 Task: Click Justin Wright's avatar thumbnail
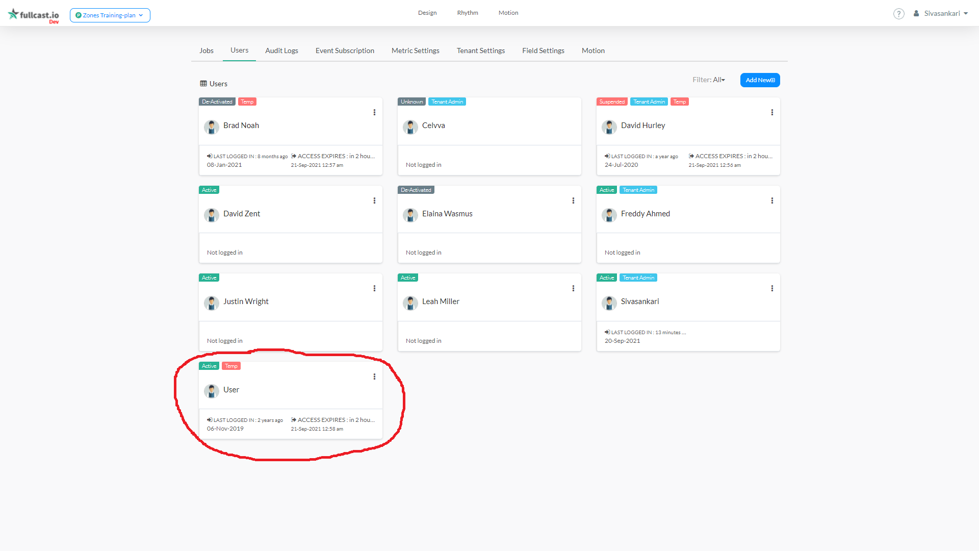[211, 303]
